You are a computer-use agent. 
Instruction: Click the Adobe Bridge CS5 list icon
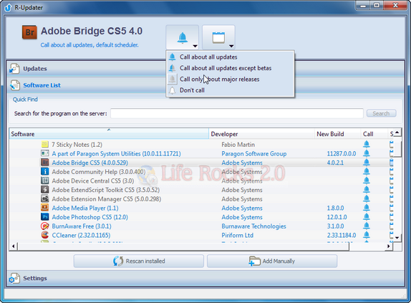click(45, 163)
